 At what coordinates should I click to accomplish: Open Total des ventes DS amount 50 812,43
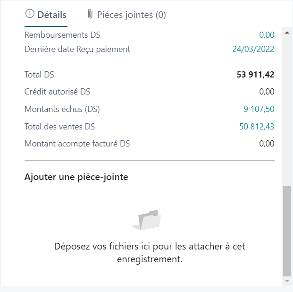pos(257,127)
